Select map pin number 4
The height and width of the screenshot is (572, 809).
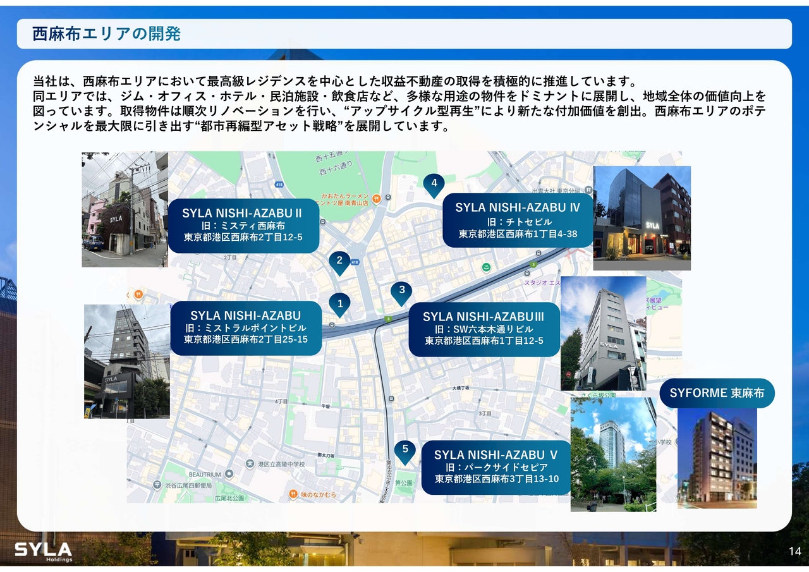pyautogui.click(x=434, y=185)
